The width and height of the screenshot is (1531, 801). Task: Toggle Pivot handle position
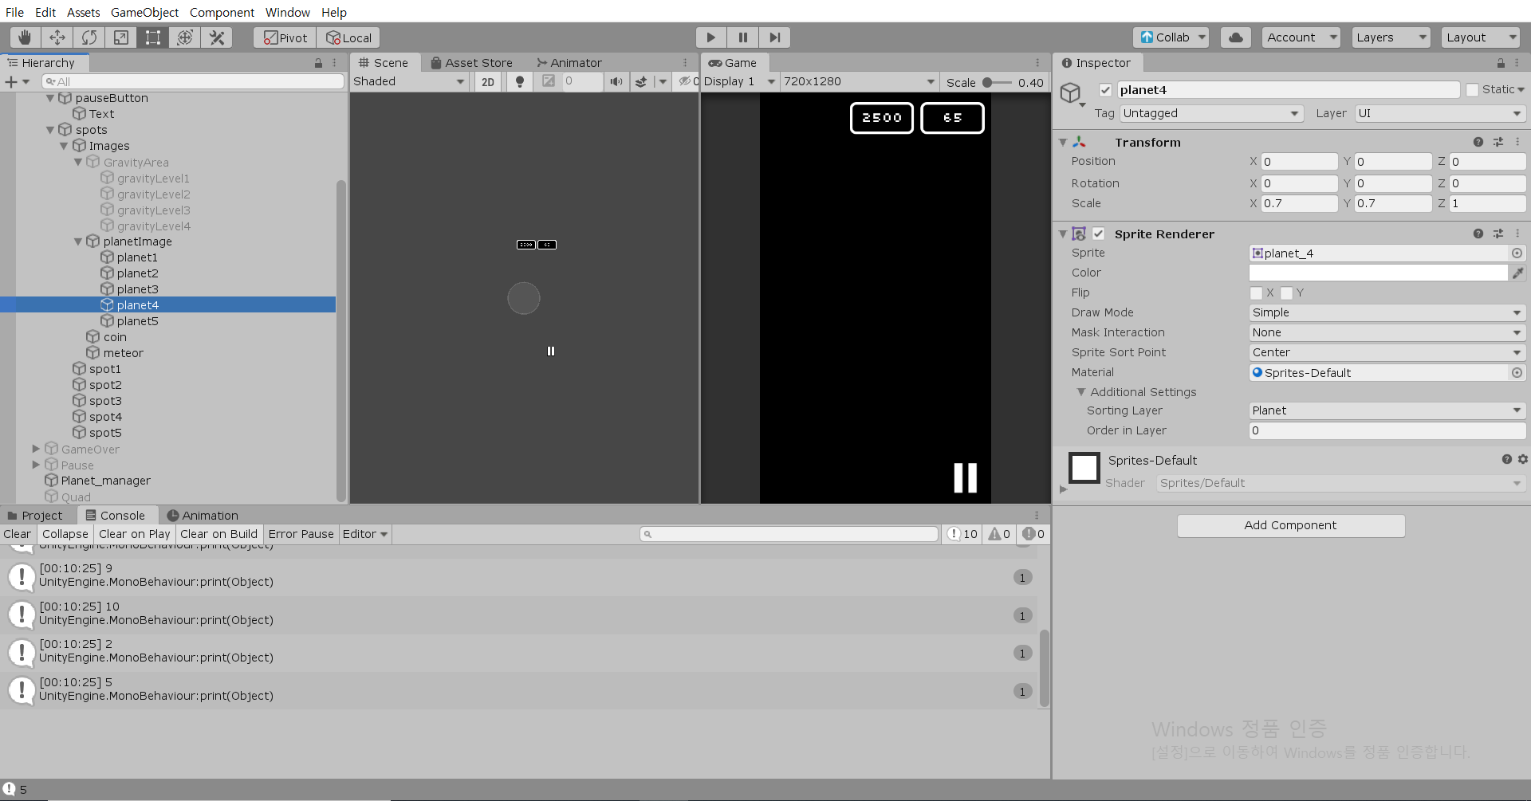point(285,37)
